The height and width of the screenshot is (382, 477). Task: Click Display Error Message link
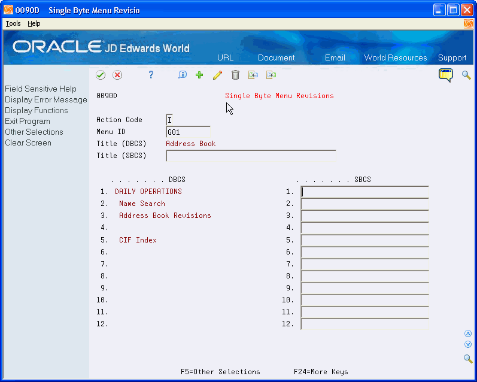coord(46,100)
